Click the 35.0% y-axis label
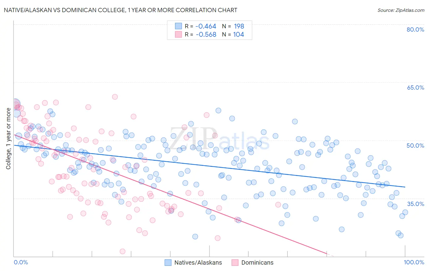428x271 pixels. (x=416, y=204)
